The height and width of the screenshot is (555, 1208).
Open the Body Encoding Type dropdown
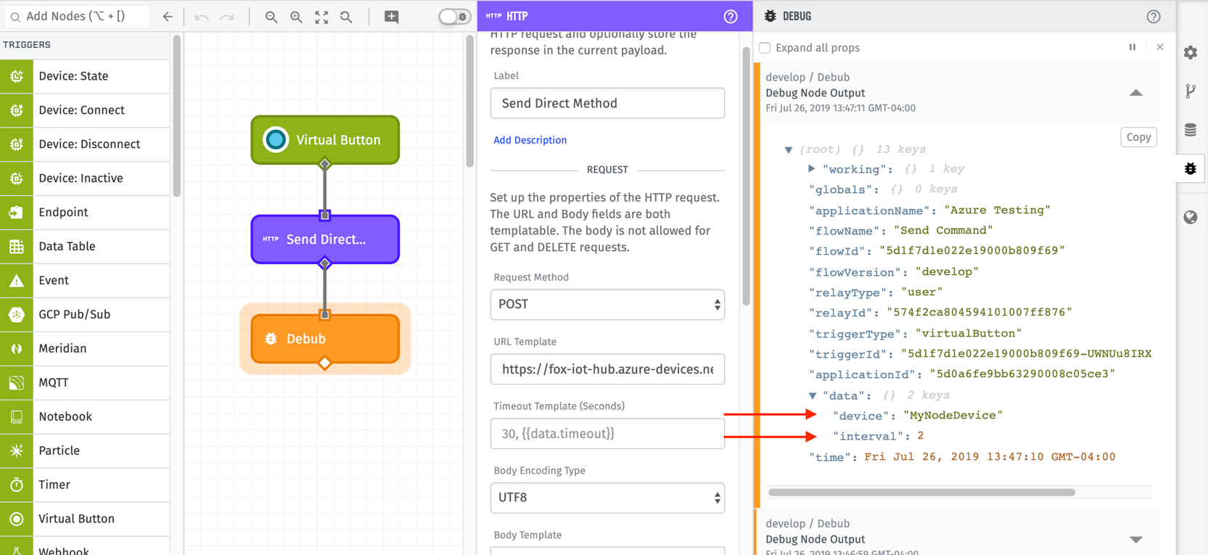click(x=607, y=498)
